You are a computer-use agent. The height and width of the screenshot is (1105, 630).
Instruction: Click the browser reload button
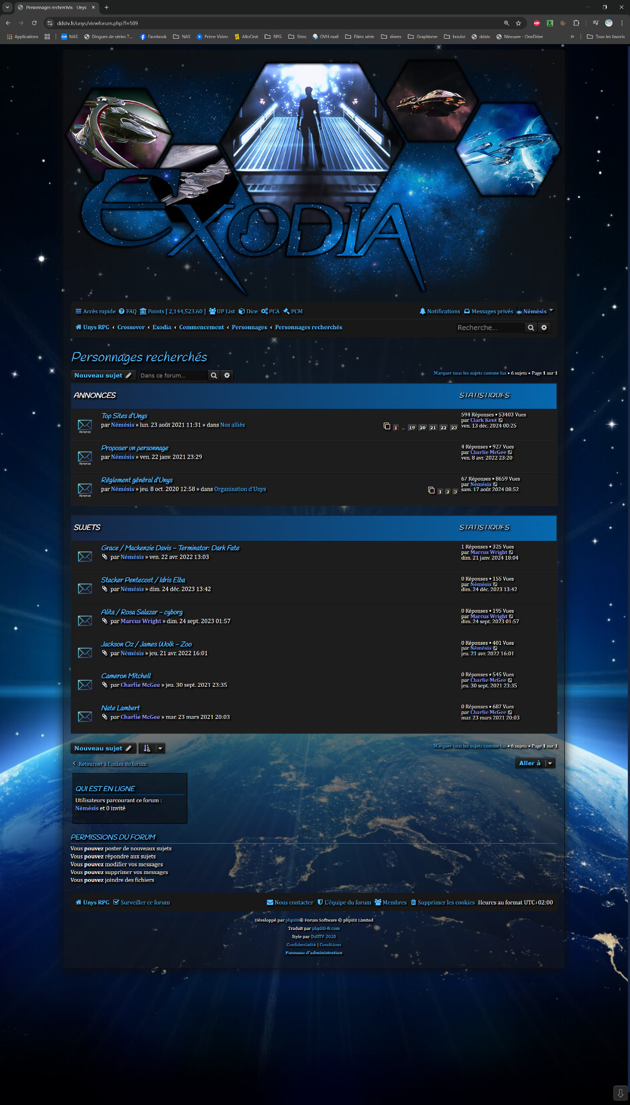[x=34, y=23]
